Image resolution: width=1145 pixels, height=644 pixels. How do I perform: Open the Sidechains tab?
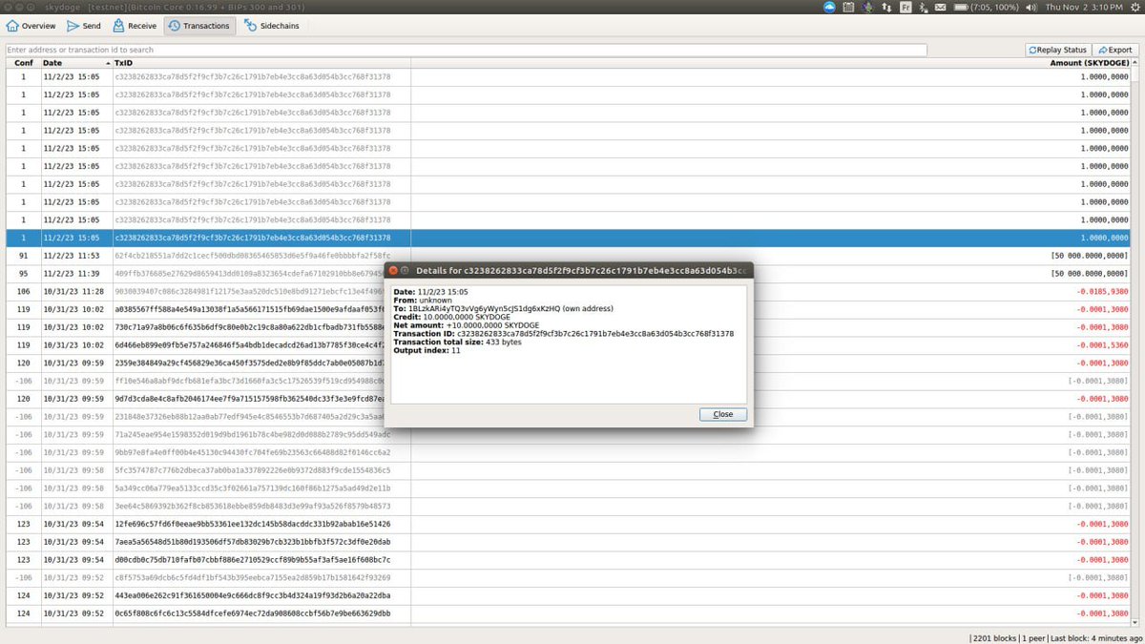[272, 26]
